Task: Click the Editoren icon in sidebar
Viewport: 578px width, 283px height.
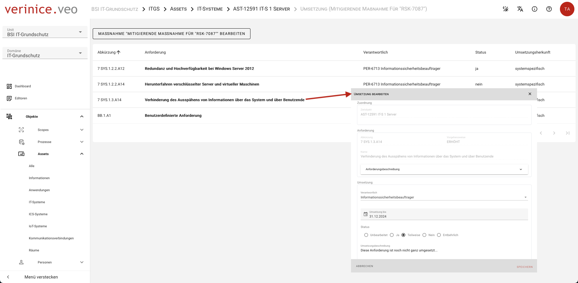Action: tap(9, 98)
